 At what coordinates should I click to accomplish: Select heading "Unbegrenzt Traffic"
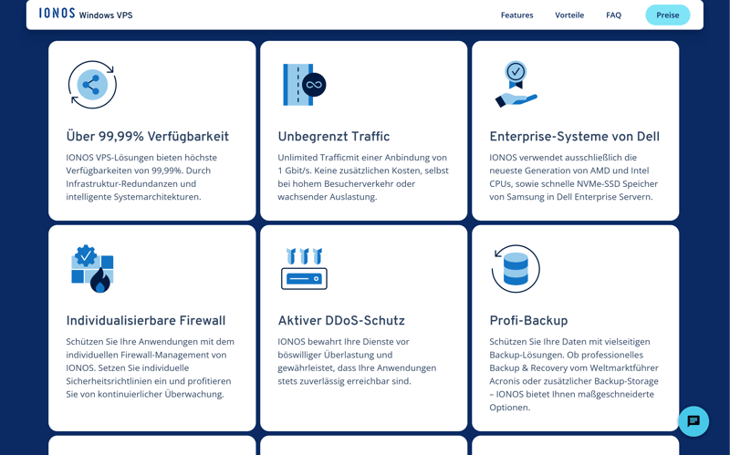coord(334,136)
